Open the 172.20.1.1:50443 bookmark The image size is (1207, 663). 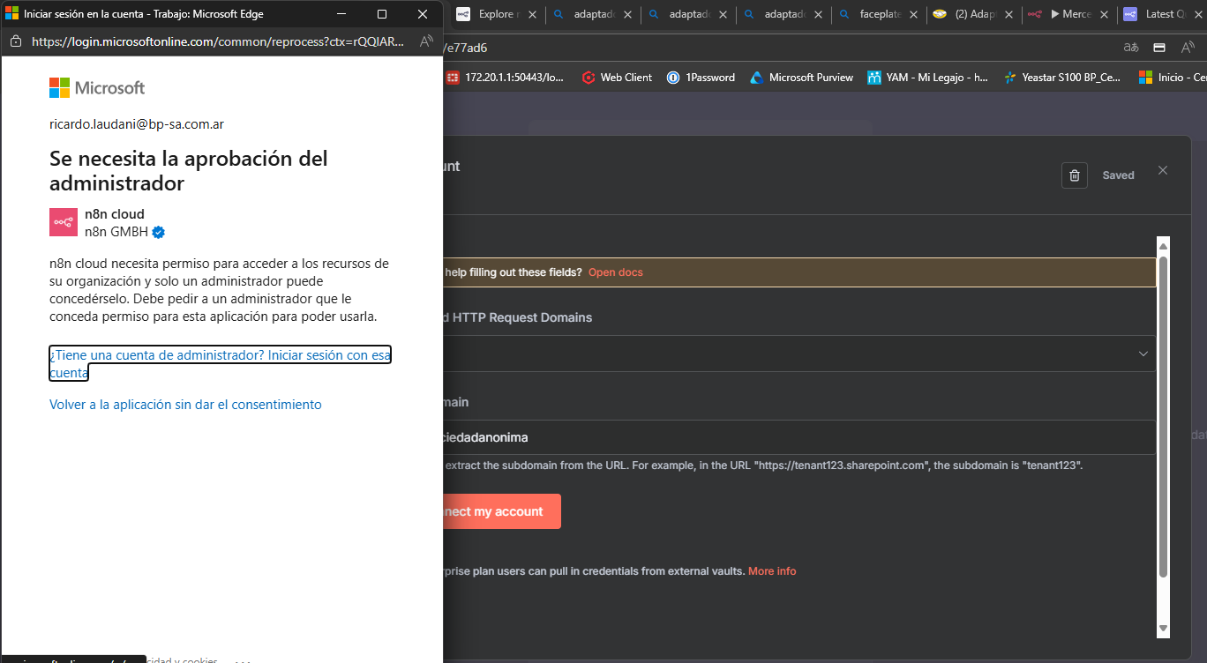pos(505,78)
